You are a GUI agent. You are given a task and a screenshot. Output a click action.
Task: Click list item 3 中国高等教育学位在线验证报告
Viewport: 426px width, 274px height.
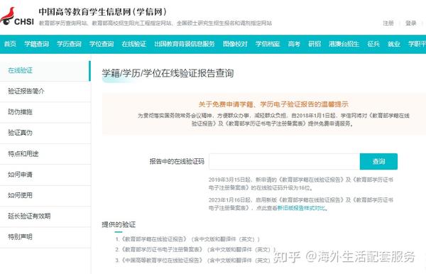192,260
